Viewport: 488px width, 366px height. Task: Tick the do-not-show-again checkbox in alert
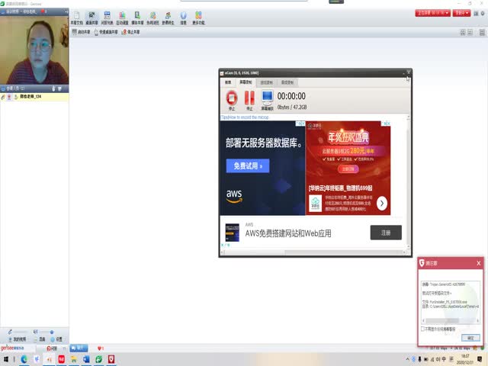tap(422, 329)
